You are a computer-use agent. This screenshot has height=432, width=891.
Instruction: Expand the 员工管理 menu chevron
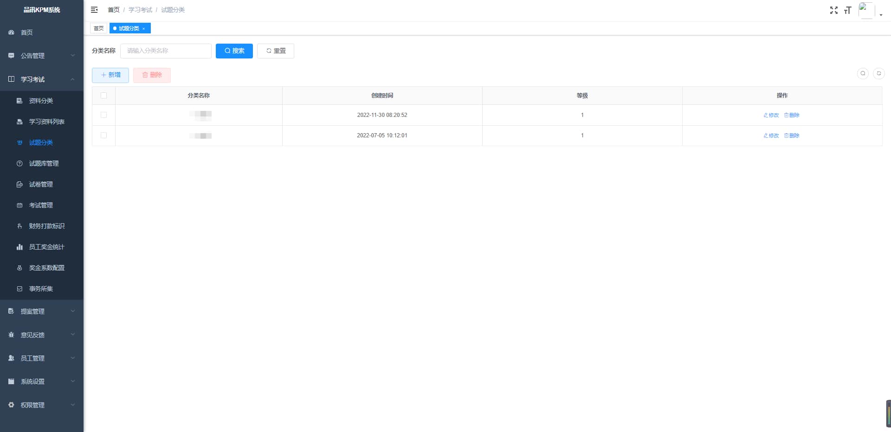pyautogui.click(x=73, y=358)
